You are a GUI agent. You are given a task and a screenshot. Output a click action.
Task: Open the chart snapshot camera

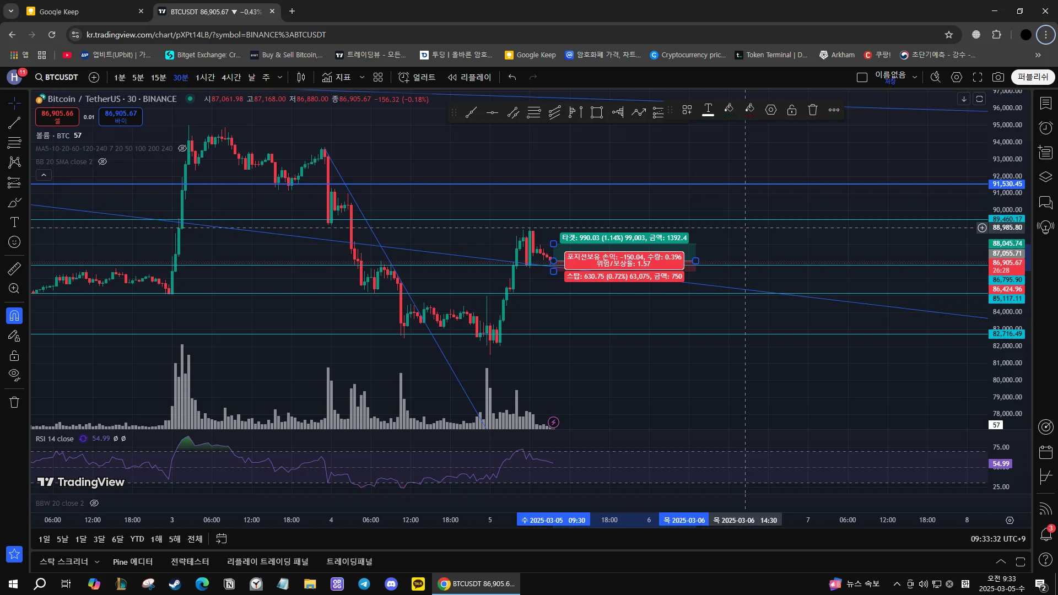(998, 77)
